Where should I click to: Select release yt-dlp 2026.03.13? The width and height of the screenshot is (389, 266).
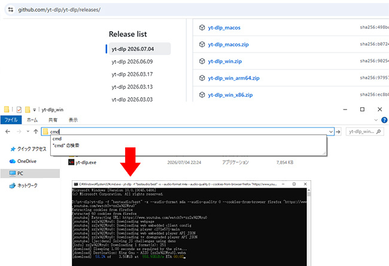click(x=132, y=87)
